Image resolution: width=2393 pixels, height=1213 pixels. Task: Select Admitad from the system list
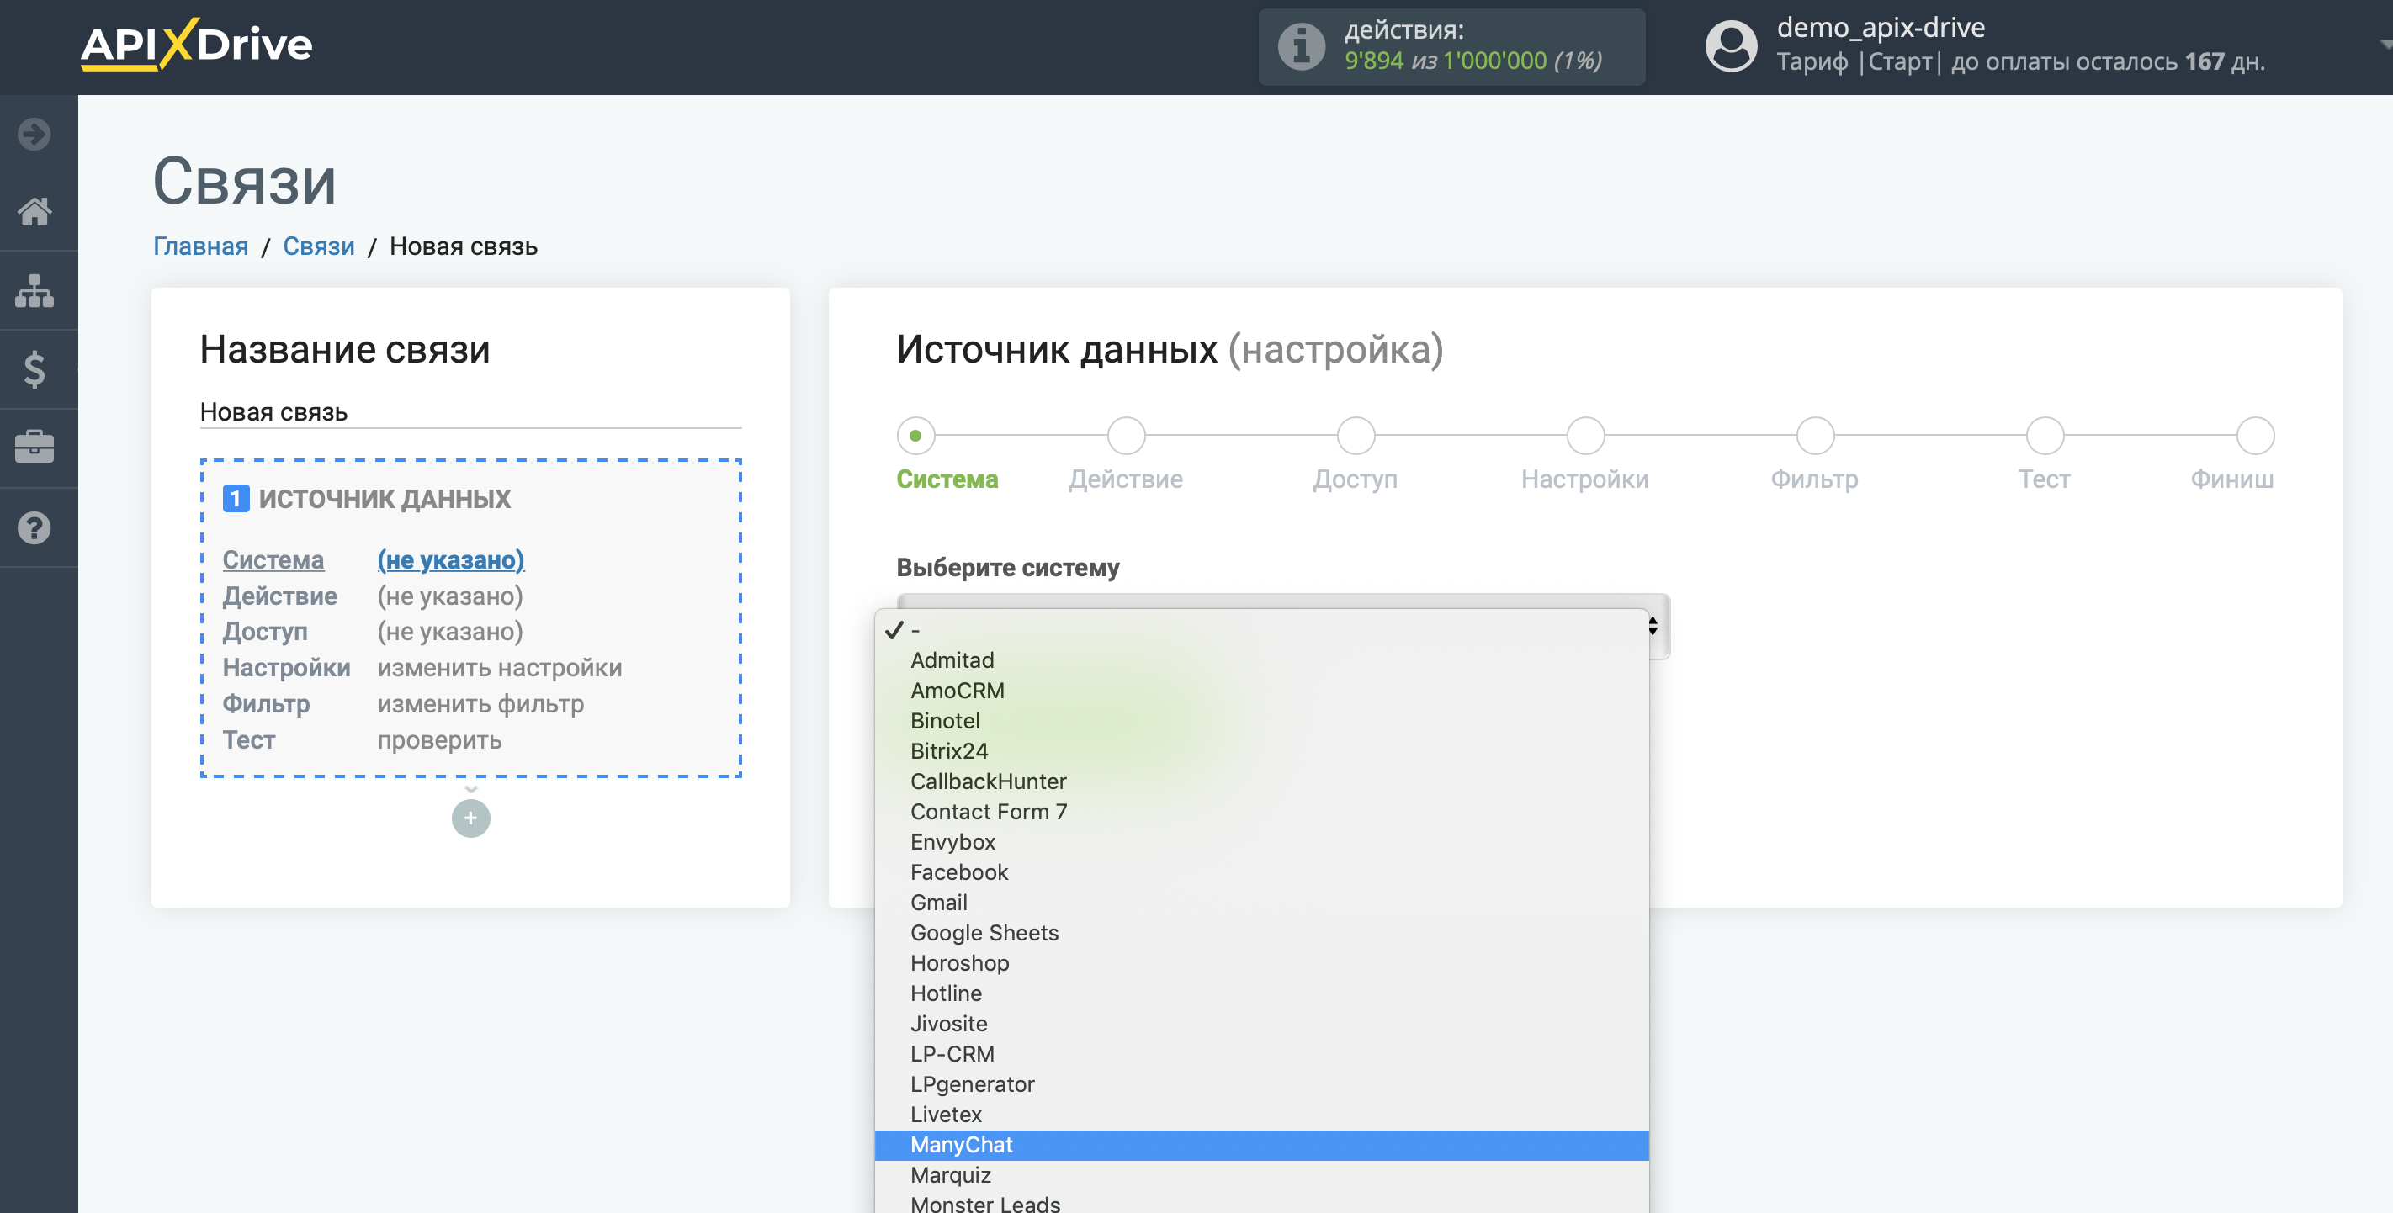(x=1261, y=660)
